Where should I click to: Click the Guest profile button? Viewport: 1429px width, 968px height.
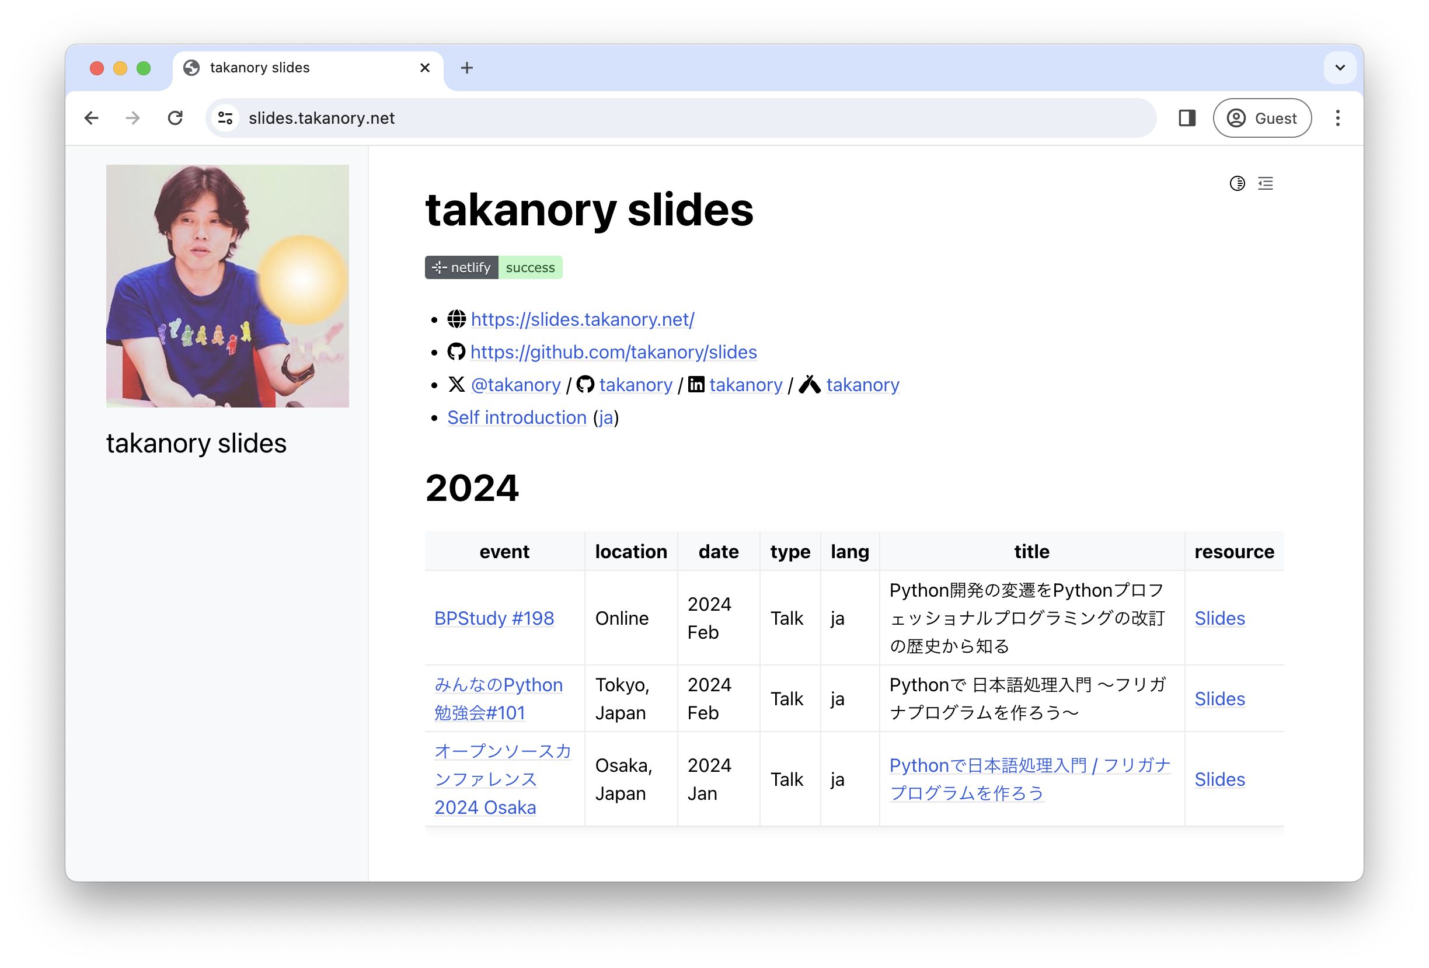(x=1261, y=117)
